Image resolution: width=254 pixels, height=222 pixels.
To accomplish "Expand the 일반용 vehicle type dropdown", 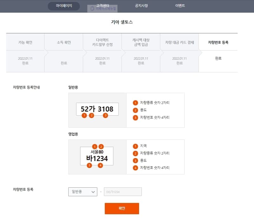I will click(83, 192).
